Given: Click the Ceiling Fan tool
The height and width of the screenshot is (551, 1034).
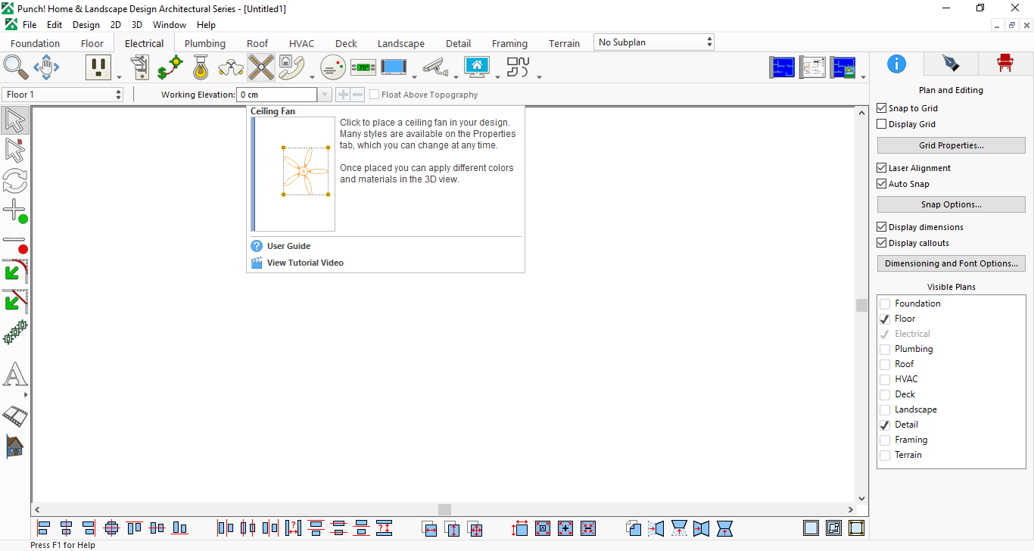Looking at the screenshot, I should [261, 67].
